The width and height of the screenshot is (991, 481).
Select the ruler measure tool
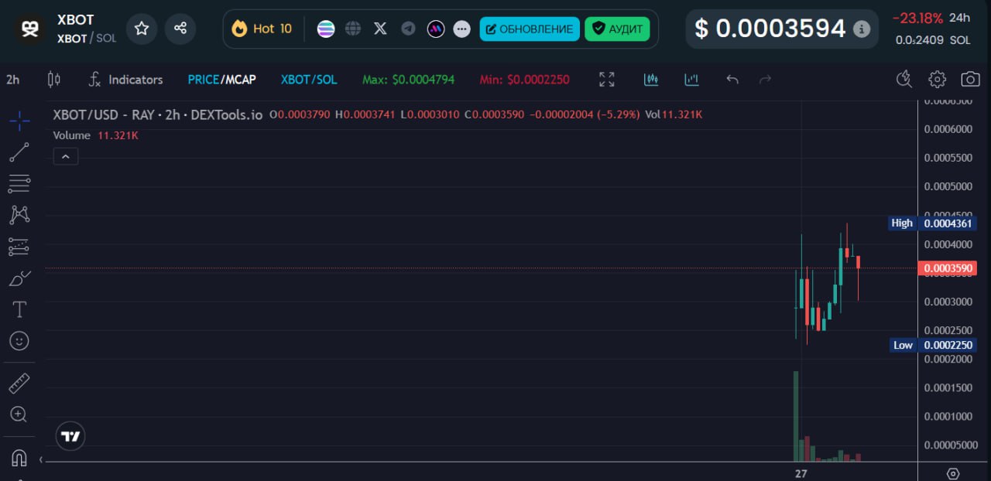(x=19, y=383)
